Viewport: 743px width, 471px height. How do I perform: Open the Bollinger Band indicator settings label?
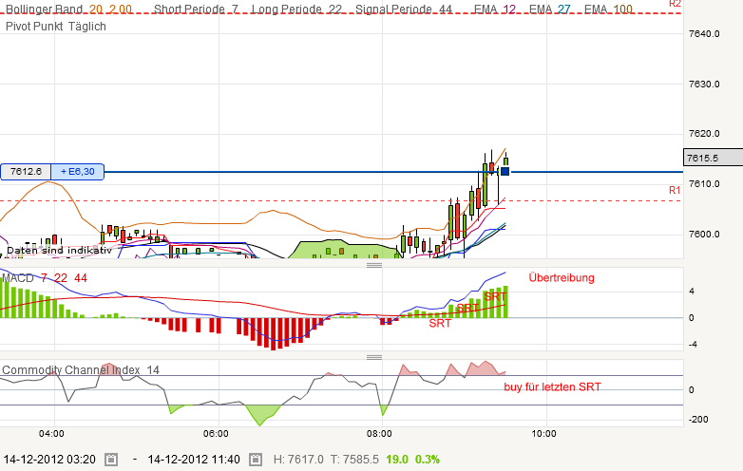point(68,9)
